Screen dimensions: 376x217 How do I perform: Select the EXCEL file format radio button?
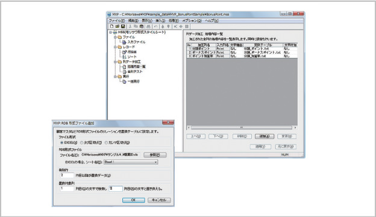[61, 143]
